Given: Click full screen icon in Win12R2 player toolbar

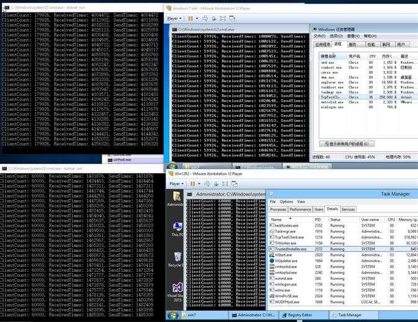Looking at the screenshot, I should pos(225,184).
